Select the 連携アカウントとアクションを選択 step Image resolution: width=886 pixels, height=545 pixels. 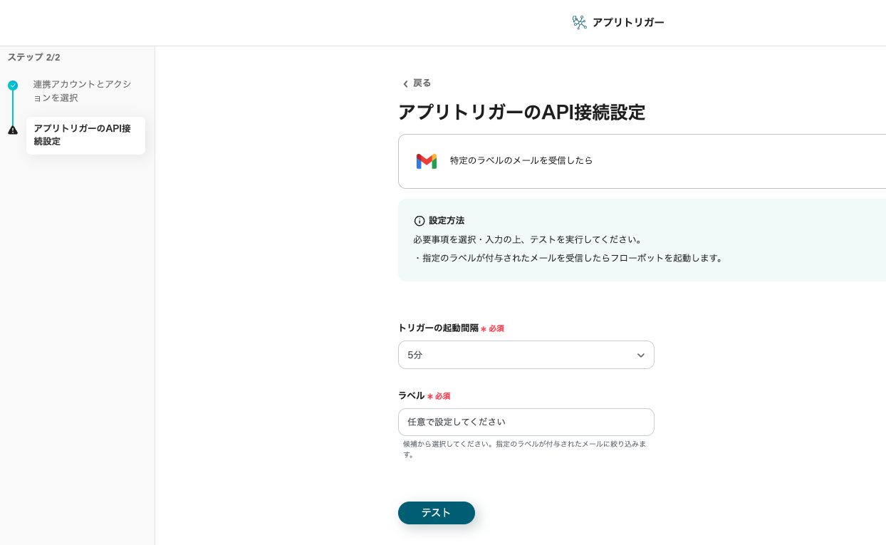coord(82,91)
